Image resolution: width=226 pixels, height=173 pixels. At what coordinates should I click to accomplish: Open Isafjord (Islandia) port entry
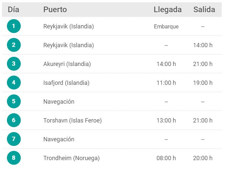tap(66, 83)
